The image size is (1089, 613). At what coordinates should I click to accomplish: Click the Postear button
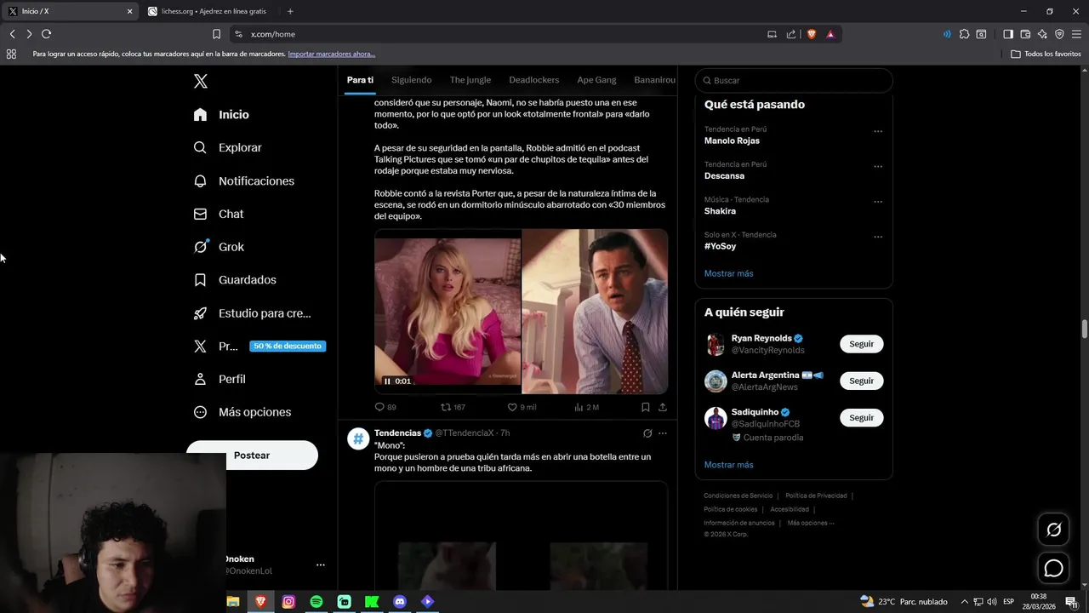[x=252, y=455]
